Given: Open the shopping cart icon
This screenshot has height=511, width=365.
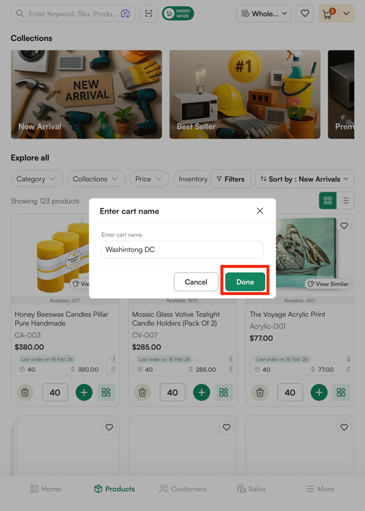Looking at the screenshot, I should [328, 13].
